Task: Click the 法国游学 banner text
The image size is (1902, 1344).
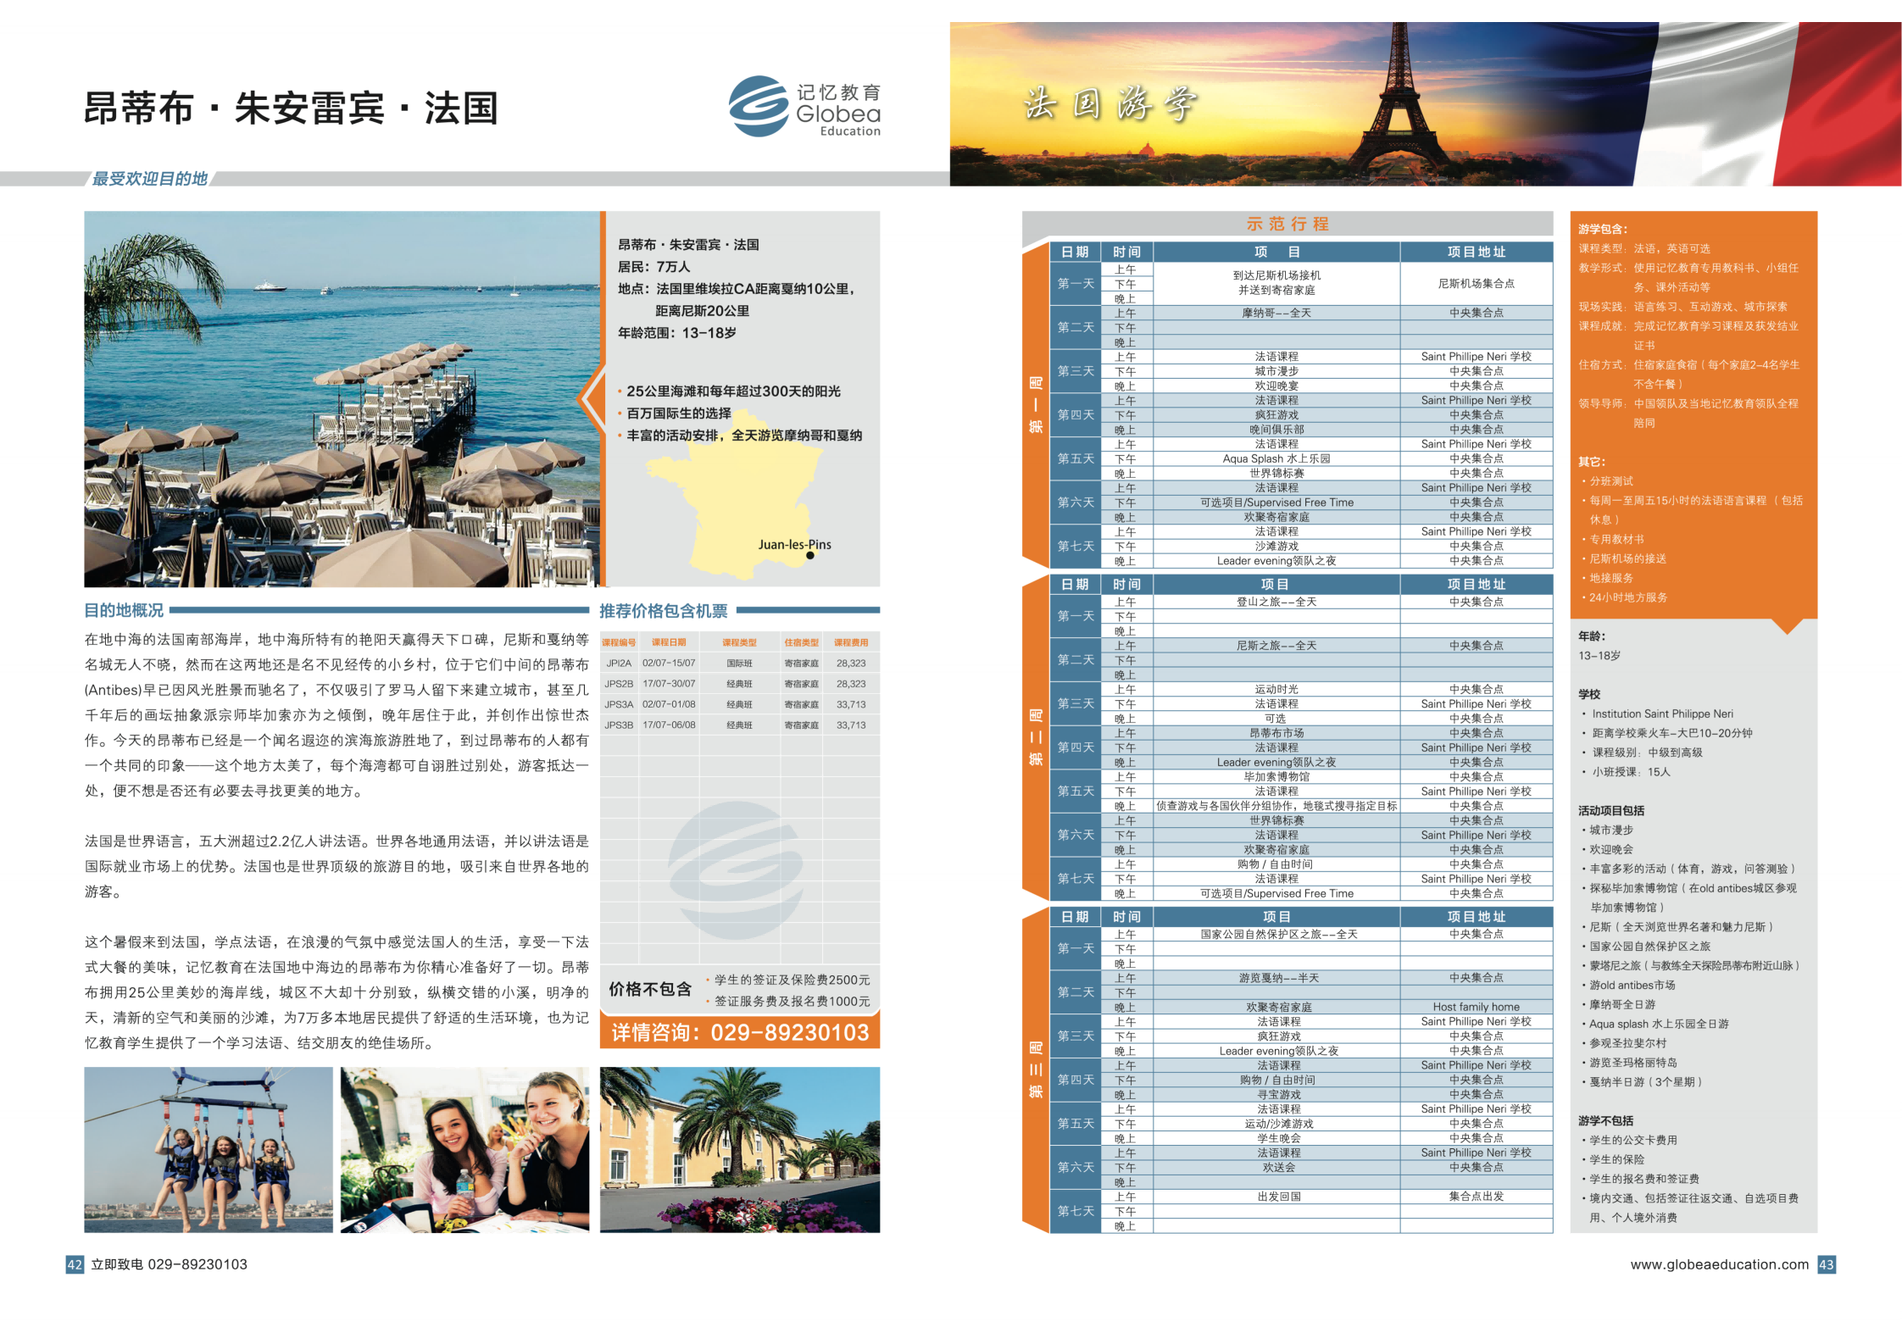Action: click(x=1109, y=104)
